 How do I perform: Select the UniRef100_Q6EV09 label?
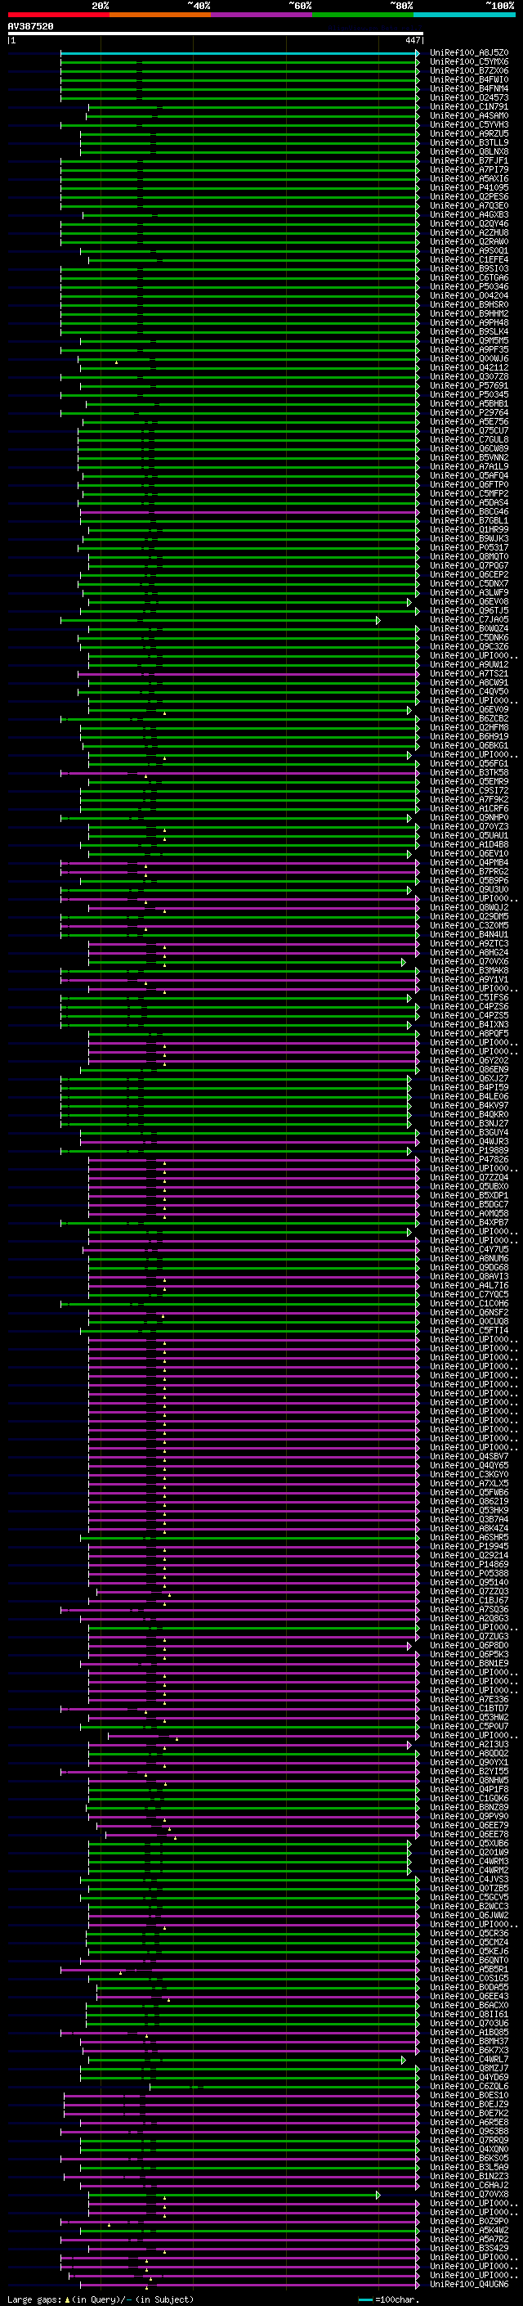tap(469, 710)
